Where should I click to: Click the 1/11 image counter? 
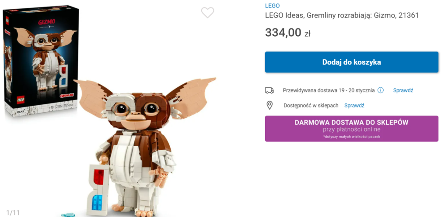[x=13, y=213]
